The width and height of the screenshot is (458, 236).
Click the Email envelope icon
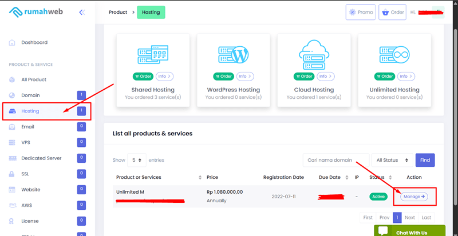[12, 127]
